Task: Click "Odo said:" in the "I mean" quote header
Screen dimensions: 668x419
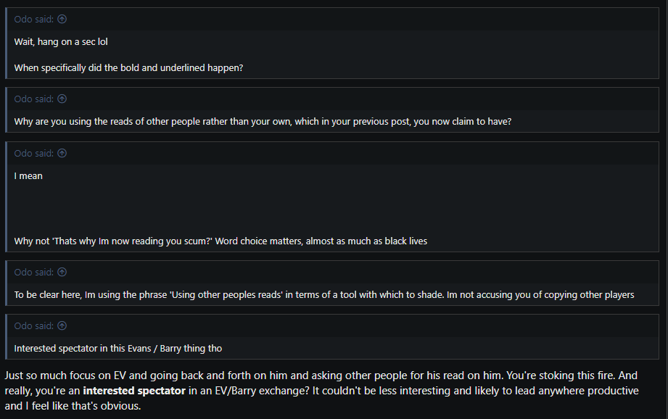Action: (33, 154)
